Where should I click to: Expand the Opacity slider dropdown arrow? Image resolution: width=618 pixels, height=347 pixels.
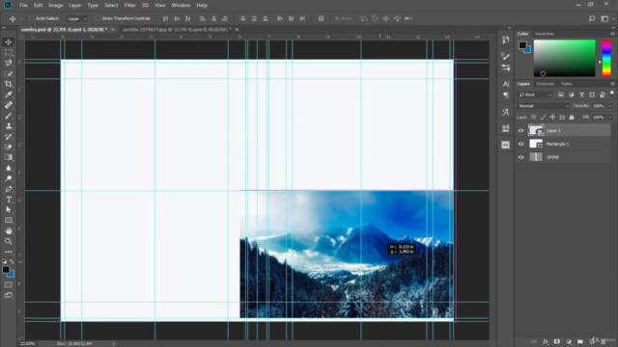click(x=610, y=106)
